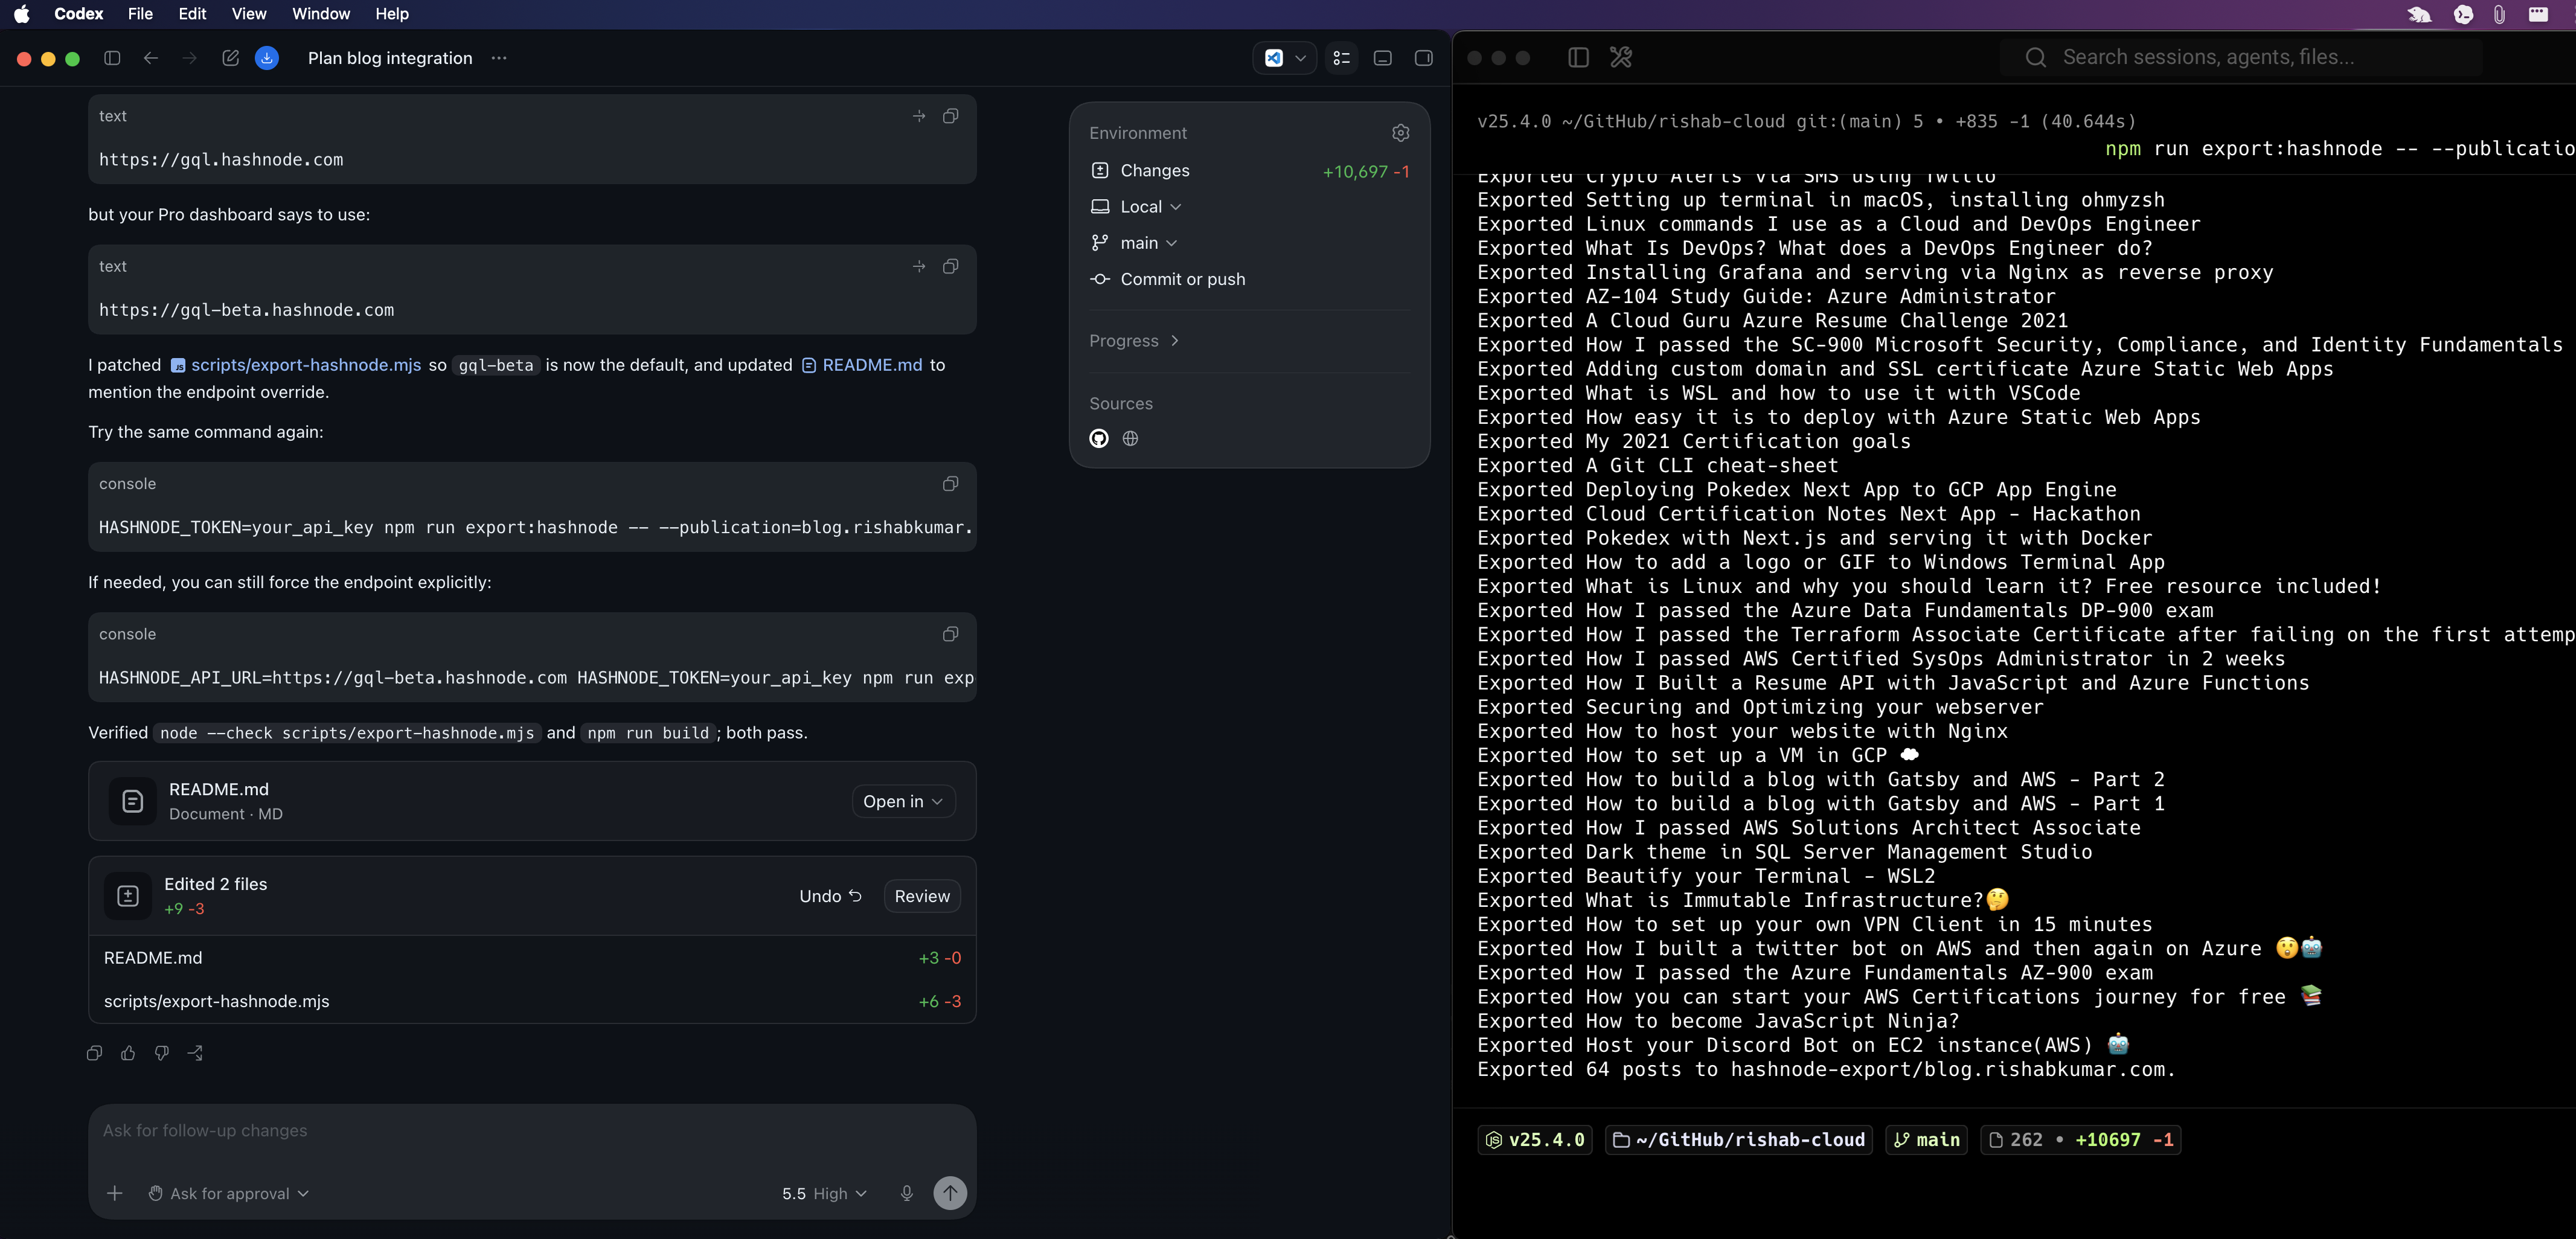Click the v25.4.0 node version badge
The height and width of the screenshot is (1239, 2576).
(1535, 1140)
